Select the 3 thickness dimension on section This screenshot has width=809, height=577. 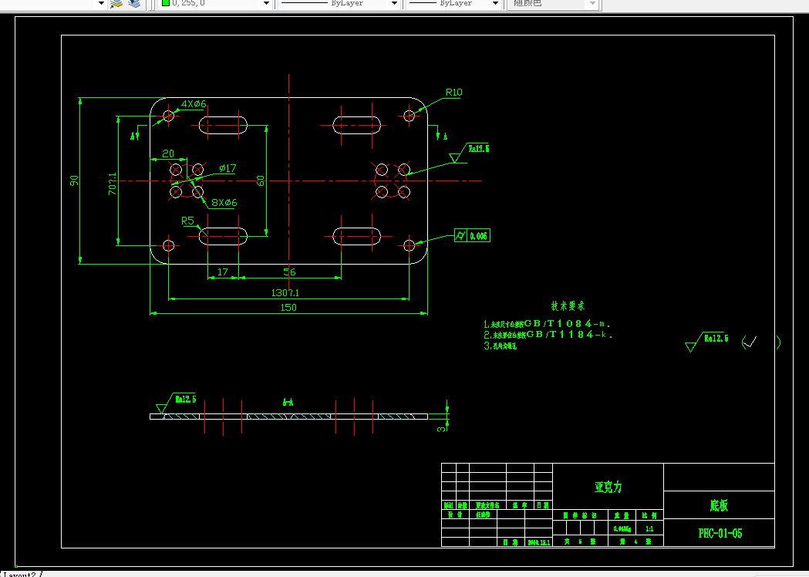[x=442, y=428]
